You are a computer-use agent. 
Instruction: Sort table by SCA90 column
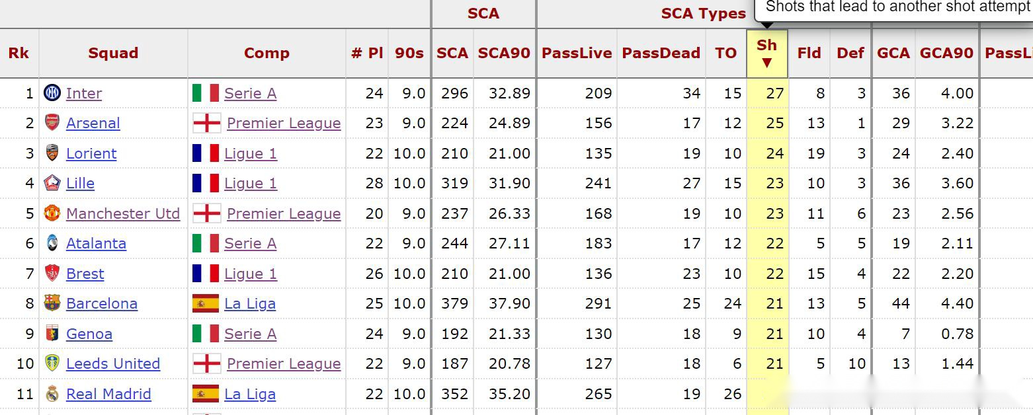coord(504,54)
